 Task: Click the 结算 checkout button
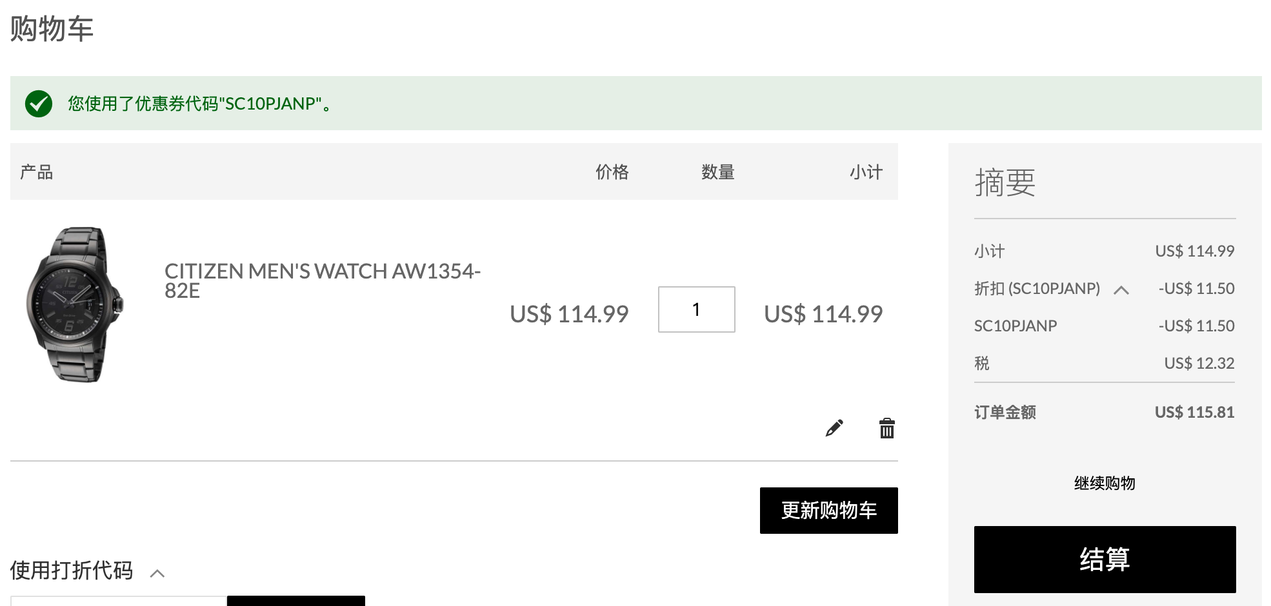coord(1105,560)
